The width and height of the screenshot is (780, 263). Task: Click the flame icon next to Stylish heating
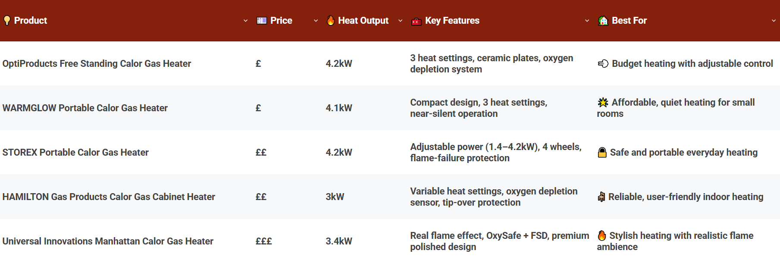pyautogui.click(x=601, y=236)
